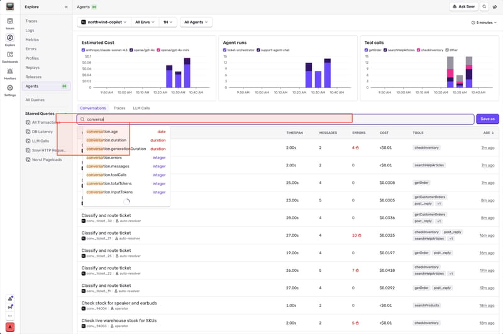Click the red user avatar A

point(10,327)
